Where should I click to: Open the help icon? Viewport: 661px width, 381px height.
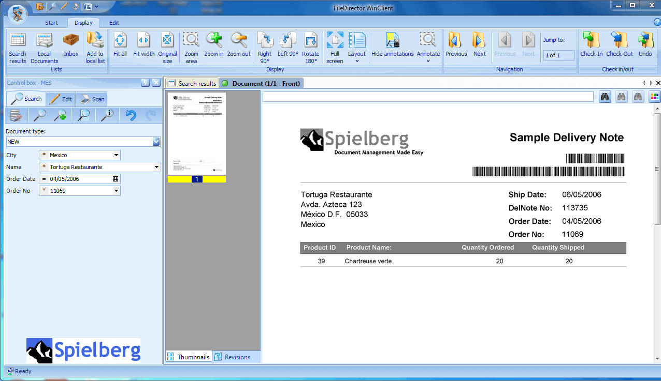click(x=657, y=22)
